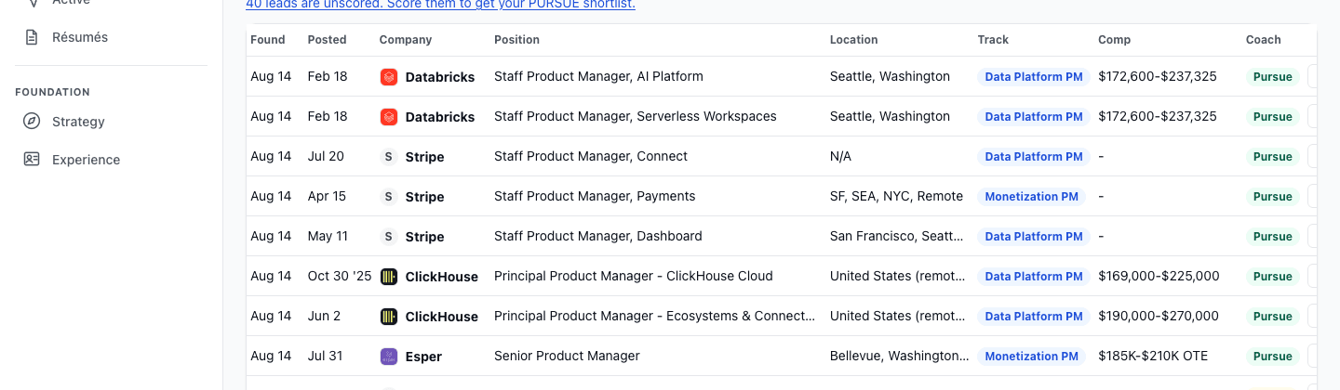The width and height of the screenshot is (1340, 390).
Task: Click Stripe company name in Payments row
Action: 424,197
